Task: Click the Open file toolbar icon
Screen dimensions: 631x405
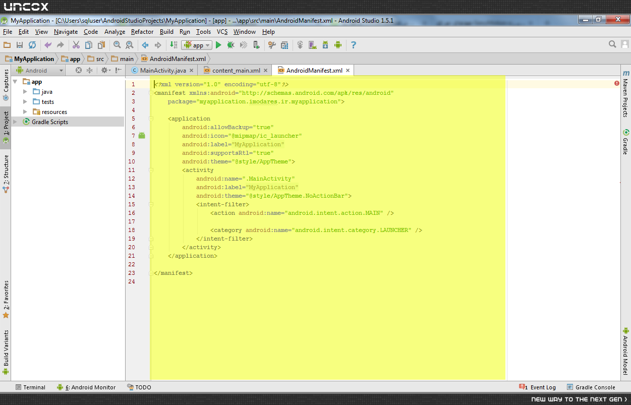Action: (x=7, y=45)
